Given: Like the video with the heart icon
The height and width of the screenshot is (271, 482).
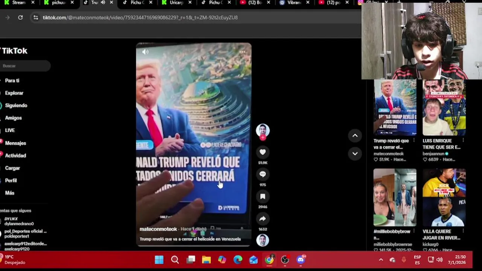Looking at the screenshot, I should tap(262, 152).
